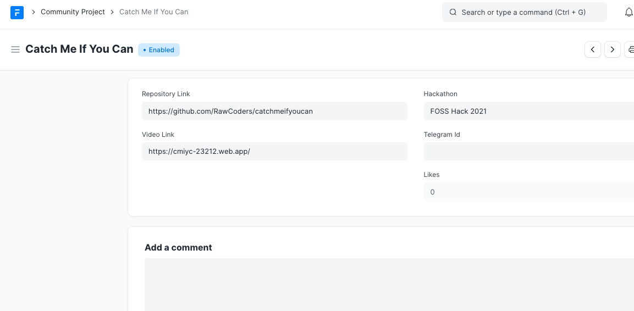Go to previous document arrow
This screenshot has width=634, height=311.
pyautogui.click(x=592, y=49)
